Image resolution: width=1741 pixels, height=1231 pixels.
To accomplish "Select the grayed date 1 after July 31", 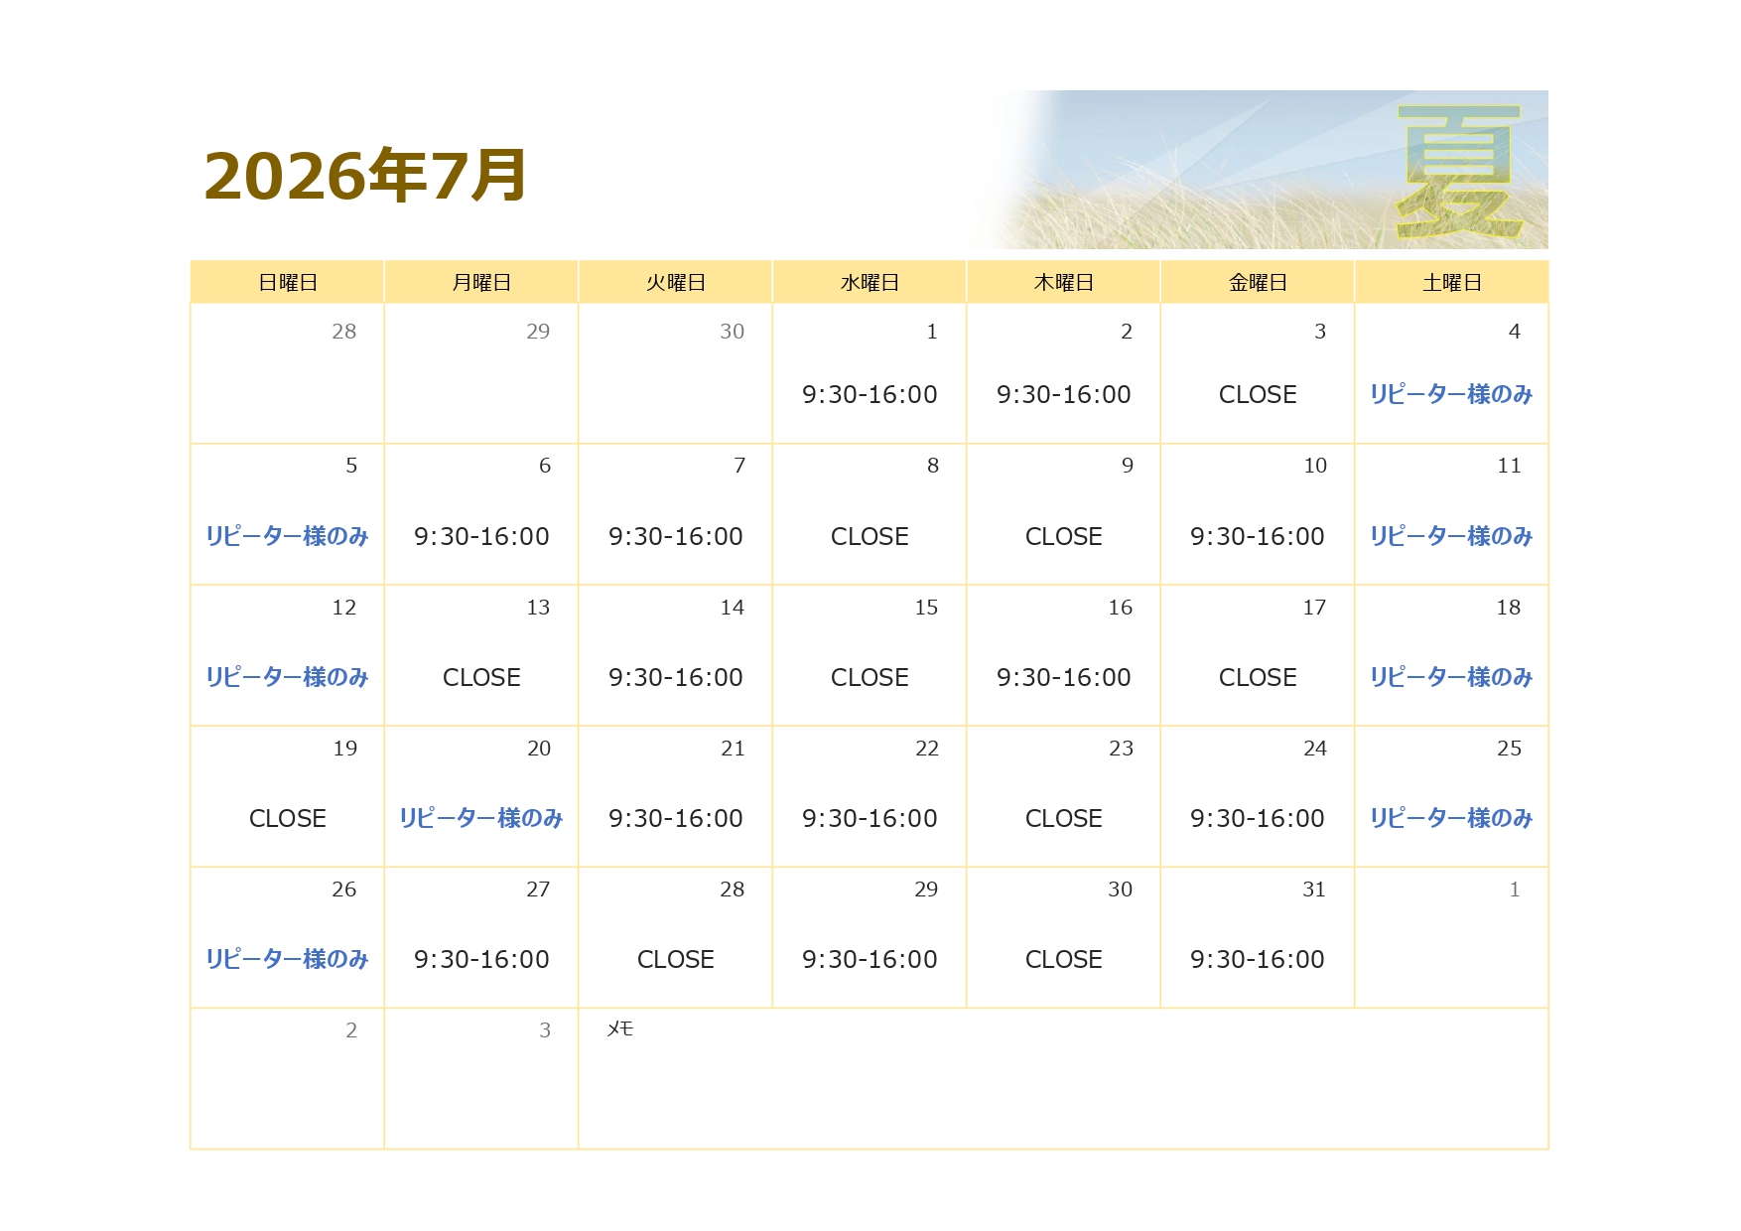I will click(1515, 889).
